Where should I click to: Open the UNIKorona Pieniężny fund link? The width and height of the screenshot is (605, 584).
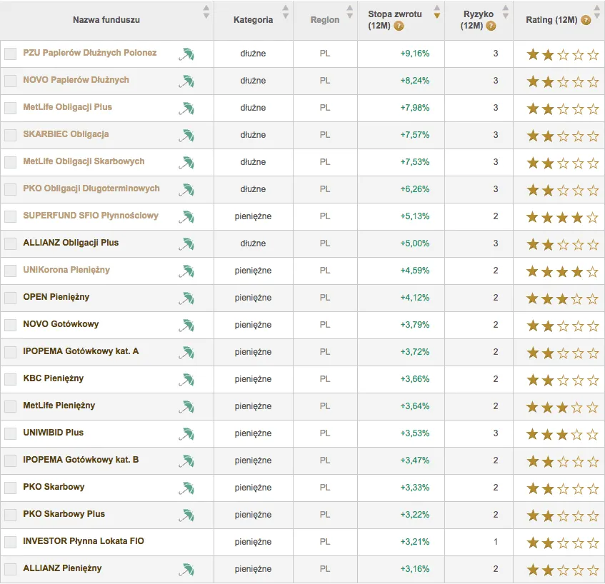(66, 270)
